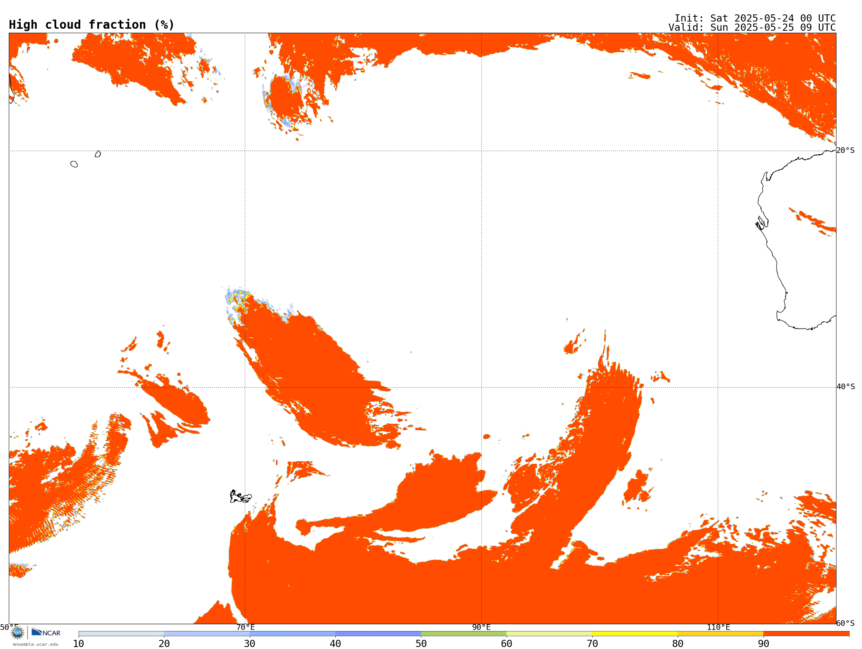Click the colorbar tick label 40
This screenshot has width=862, height=649.
[335, 644]
